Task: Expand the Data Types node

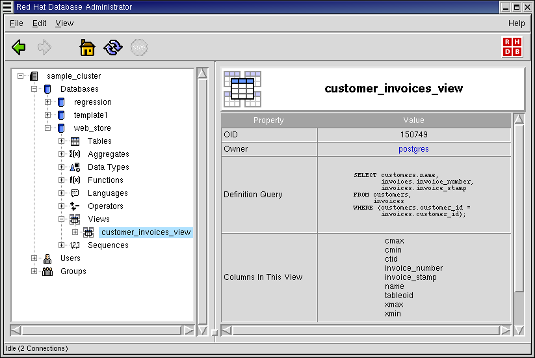Action: pos(61,167)
